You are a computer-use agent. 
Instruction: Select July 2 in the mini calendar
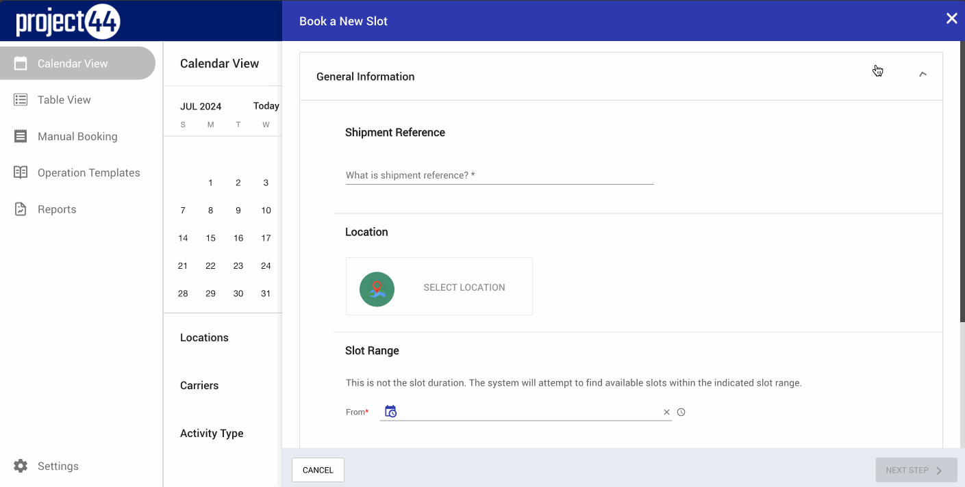238,183
